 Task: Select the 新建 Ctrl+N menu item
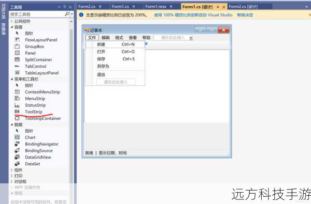[115, 44]
